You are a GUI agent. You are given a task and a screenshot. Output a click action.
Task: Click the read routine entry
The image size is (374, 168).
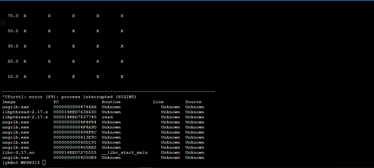(x=108, y=117)
